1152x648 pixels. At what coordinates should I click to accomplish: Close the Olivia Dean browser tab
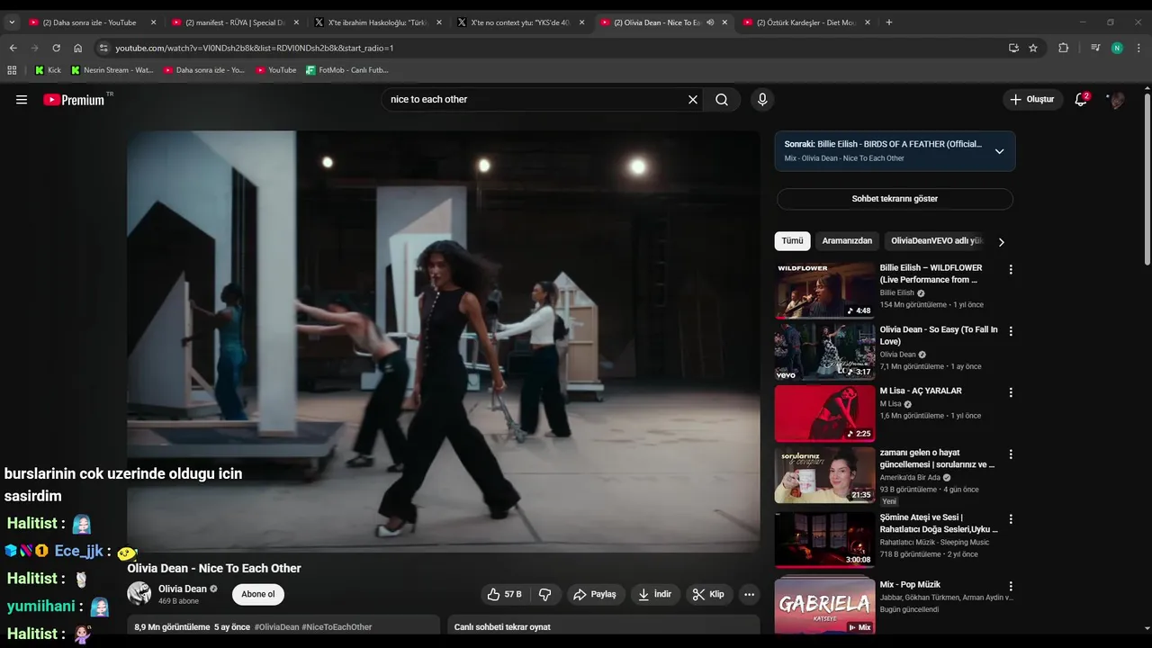coord(724,22)
